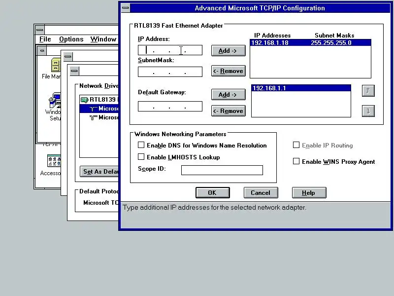Open Help for TCP/IP Configuration

tap(309, 192)
